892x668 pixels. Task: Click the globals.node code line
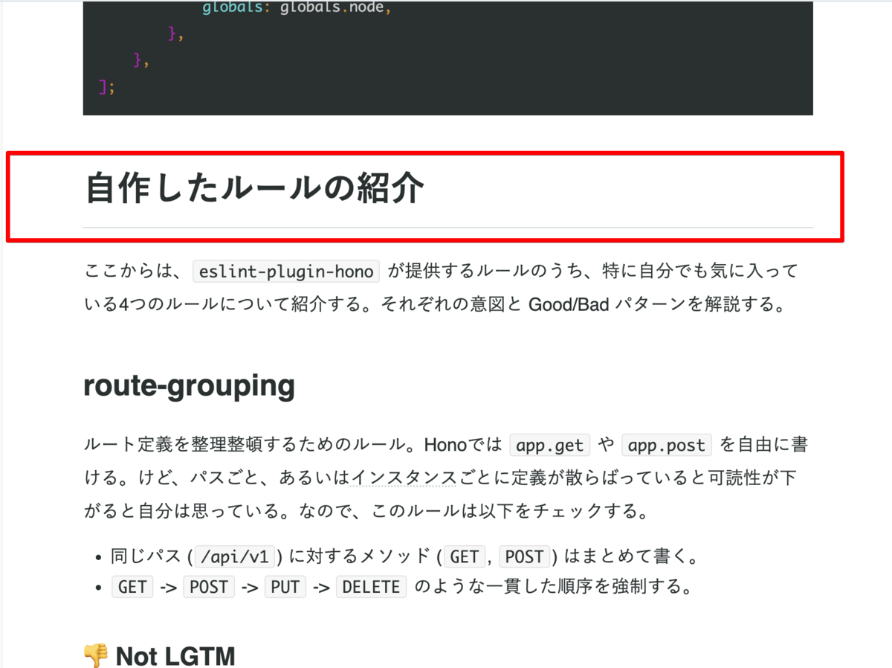pos(297,9)
